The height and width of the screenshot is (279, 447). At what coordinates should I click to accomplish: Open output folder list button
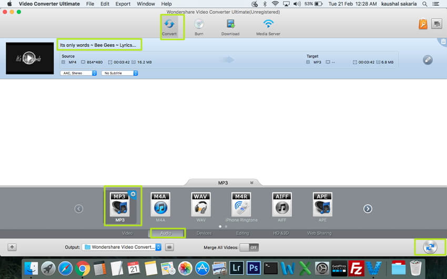[169, 247]
